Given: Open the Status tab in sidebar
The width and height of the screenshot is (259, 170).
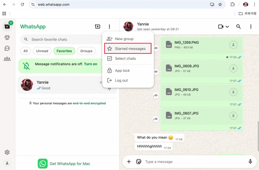Looking at the screenshot, I should point(7,37).
